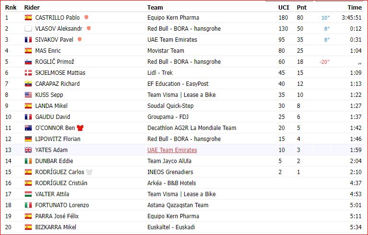The width and height of the screenshot is (368, 235).
Task: Click the USA flag beside KUSS Sepp
Action: 28,95
